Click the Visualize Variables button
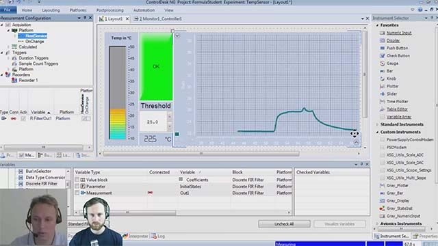 click(339, 224)
